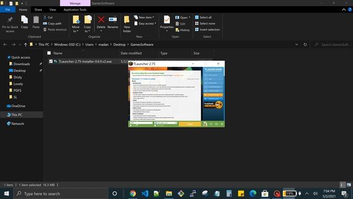
Task: Expand the Open button dropdown arrow
Action: coord(189,17)
